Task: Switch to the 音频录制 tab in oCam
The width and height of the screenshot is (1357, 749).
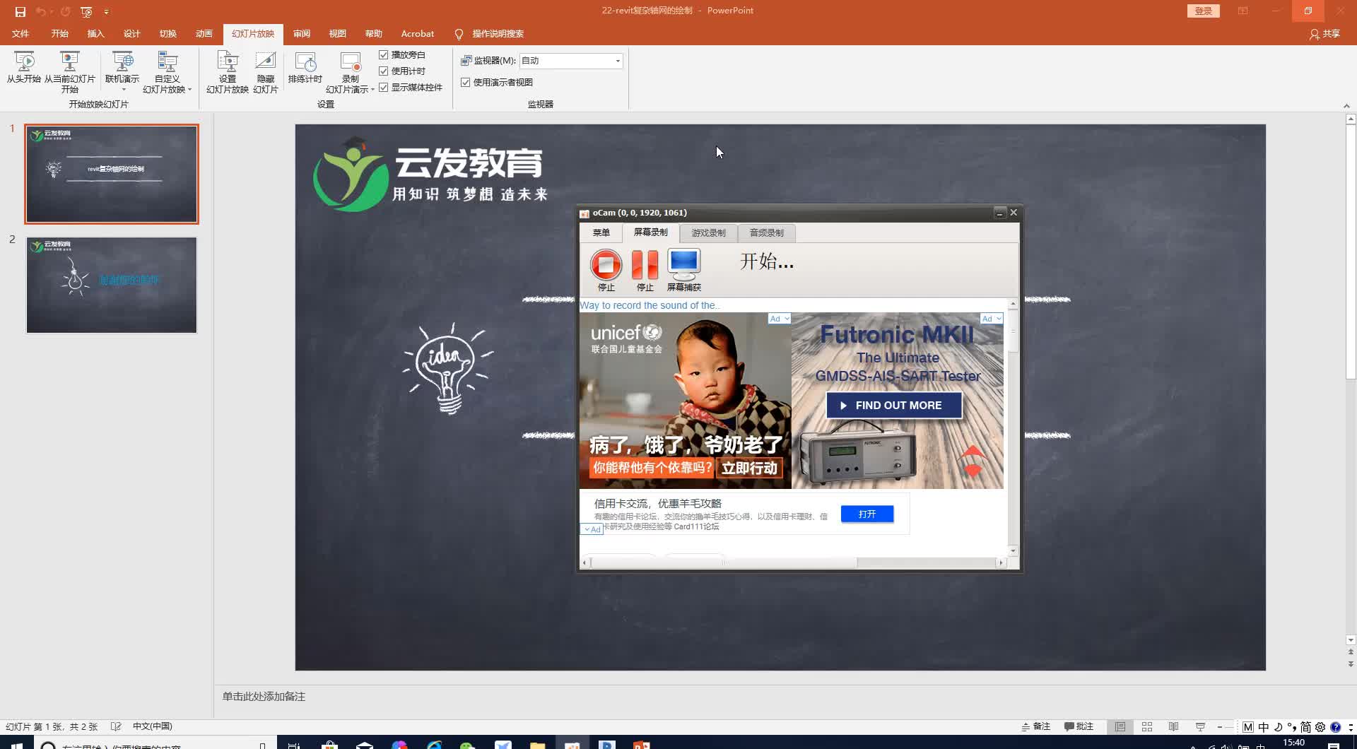Action: coord(767,232)
